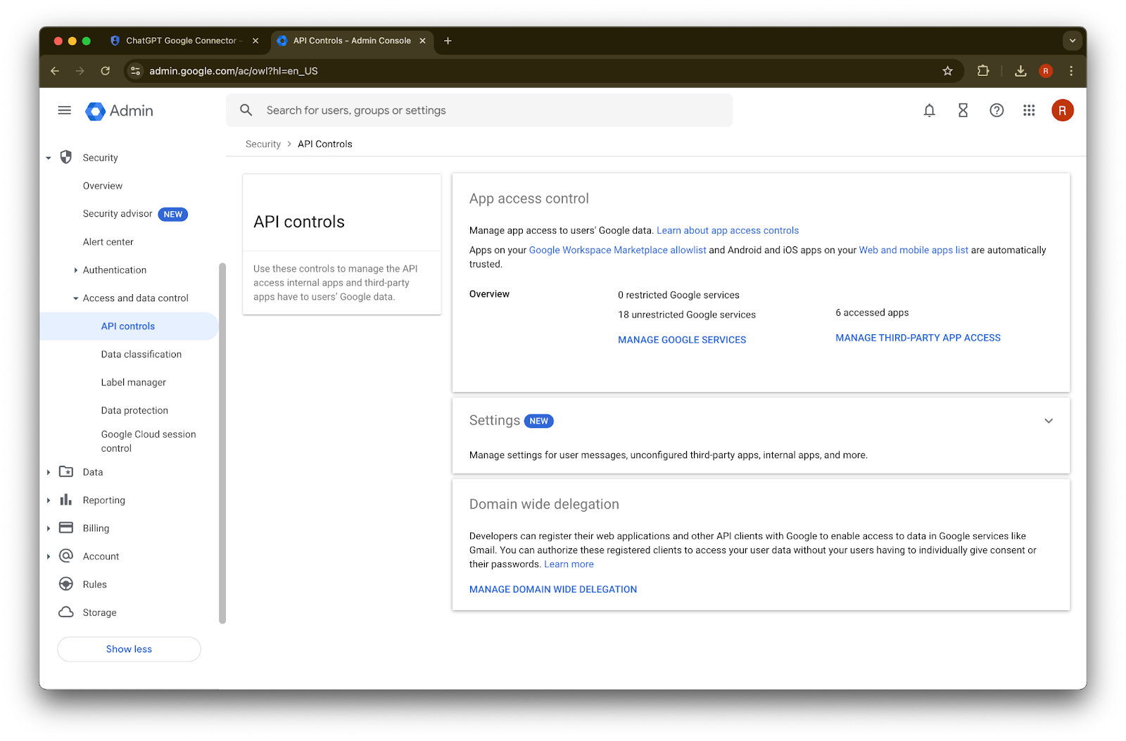Image resolution: width=1126 pixels, height=741 pixels.
Task: Open Data protection in sidebar
Action: click(x=134, y=411)
